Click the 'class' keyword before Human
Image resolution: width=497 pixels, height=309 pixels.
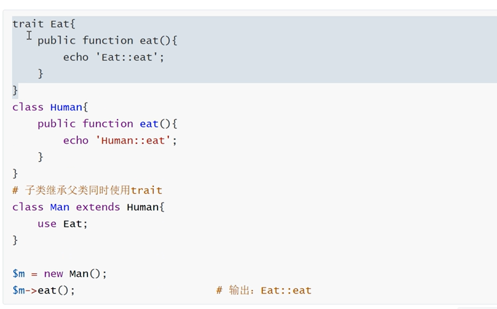28,107
